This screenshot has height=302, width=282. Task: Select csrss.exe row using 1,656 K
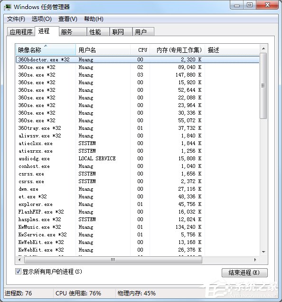point(138,174)
